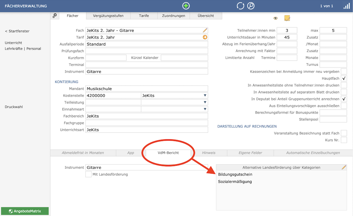Screen dimensions: 353x216
Task: Click Instrument field in VdM-Bericht panel
Action: point(147,167)
